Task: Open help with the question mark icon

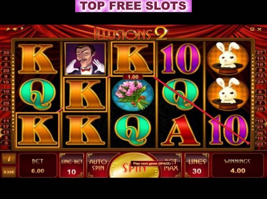Action: pos(22,29)
